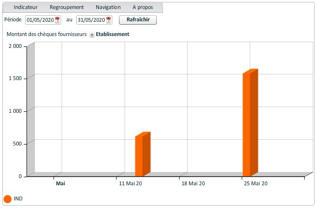Click the arrow icon before Etablissement

click(92, 35)
